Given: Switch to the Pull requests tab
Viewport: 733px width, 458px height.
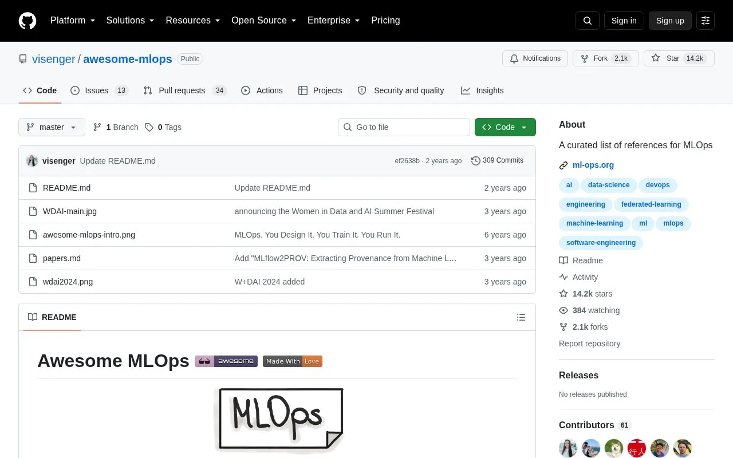Looking at the screenshot, I should click(185, 90).
